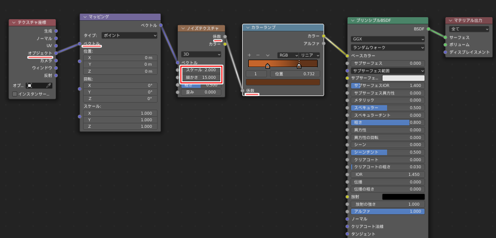Viewport: 496px width, 238px height.
Task: Collapse the マッピング node
Action: point(85,17)
